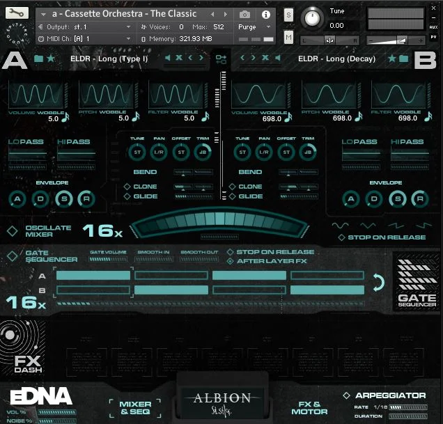
Task: Click the A/B link icon in center
Action: (221, 59)
